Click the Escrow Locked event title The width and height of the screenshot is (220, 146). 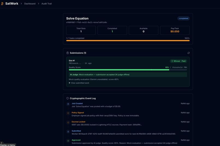[78, 122]
